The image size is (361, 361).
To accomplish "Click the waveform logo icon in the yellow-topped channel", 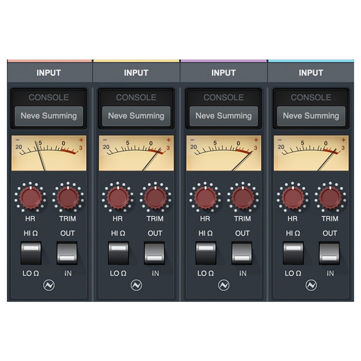I will (136, 285).
